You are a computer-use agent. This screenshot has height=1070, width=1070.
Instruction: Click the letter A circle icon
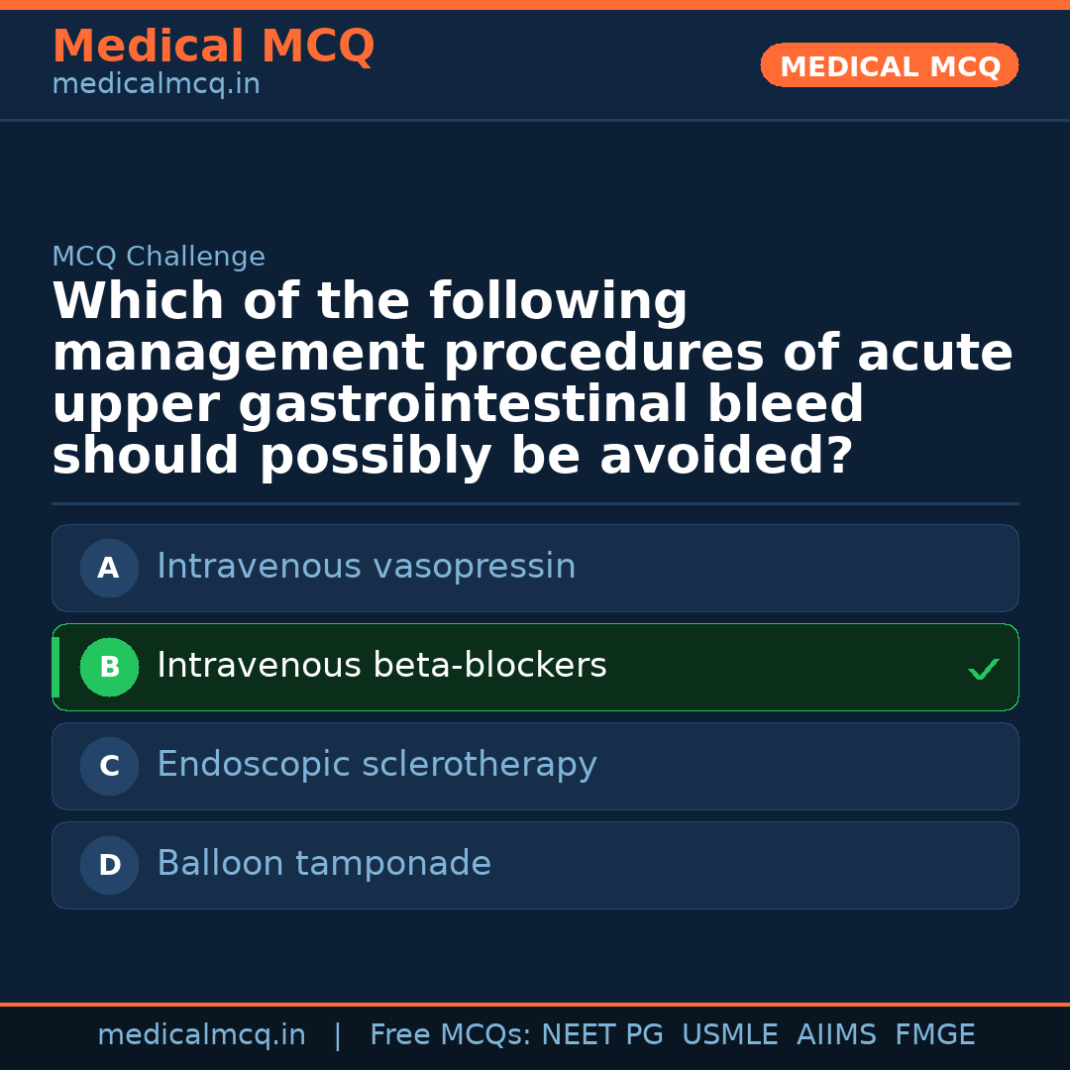coord(109,569)
